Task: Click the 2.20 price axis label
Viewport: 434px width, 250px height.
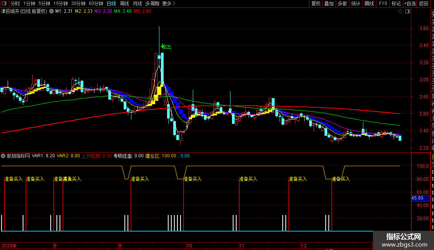Action: click(424, 148)
